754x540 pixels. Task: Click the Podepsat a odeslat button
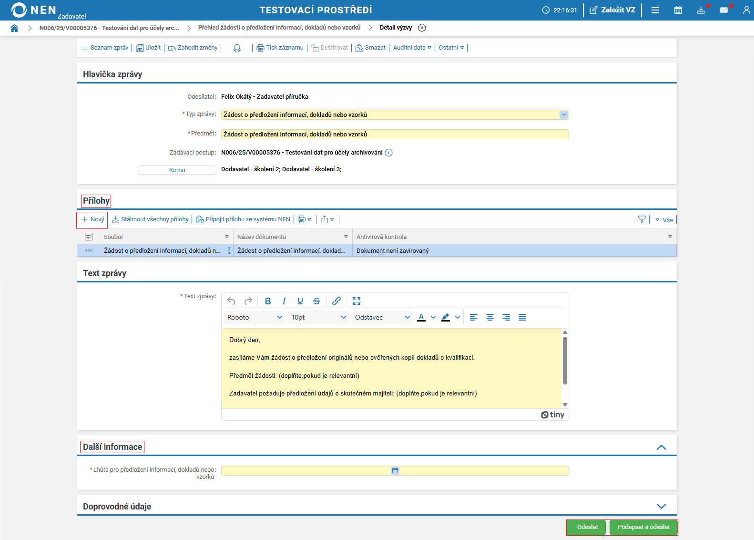coord(643,527)
